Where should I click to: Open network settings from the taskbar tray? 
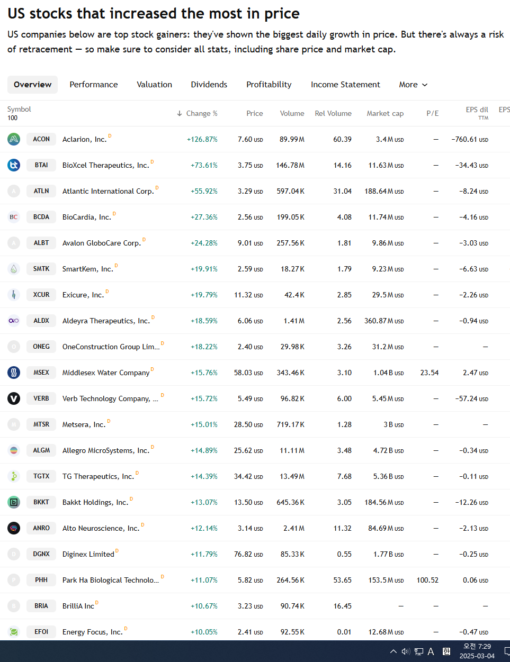coord(418,651)
